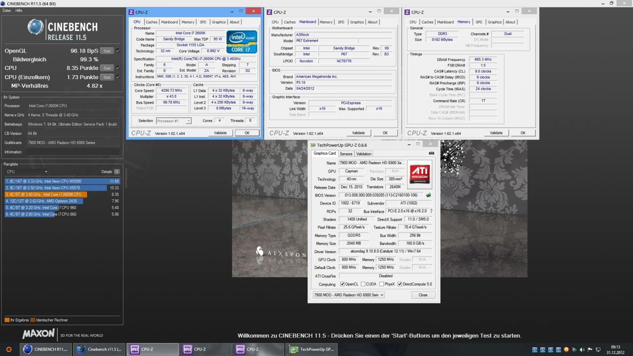Click Validate in first CPU-Z window
This screenshot has height=356, width=633.
point(220,133)
